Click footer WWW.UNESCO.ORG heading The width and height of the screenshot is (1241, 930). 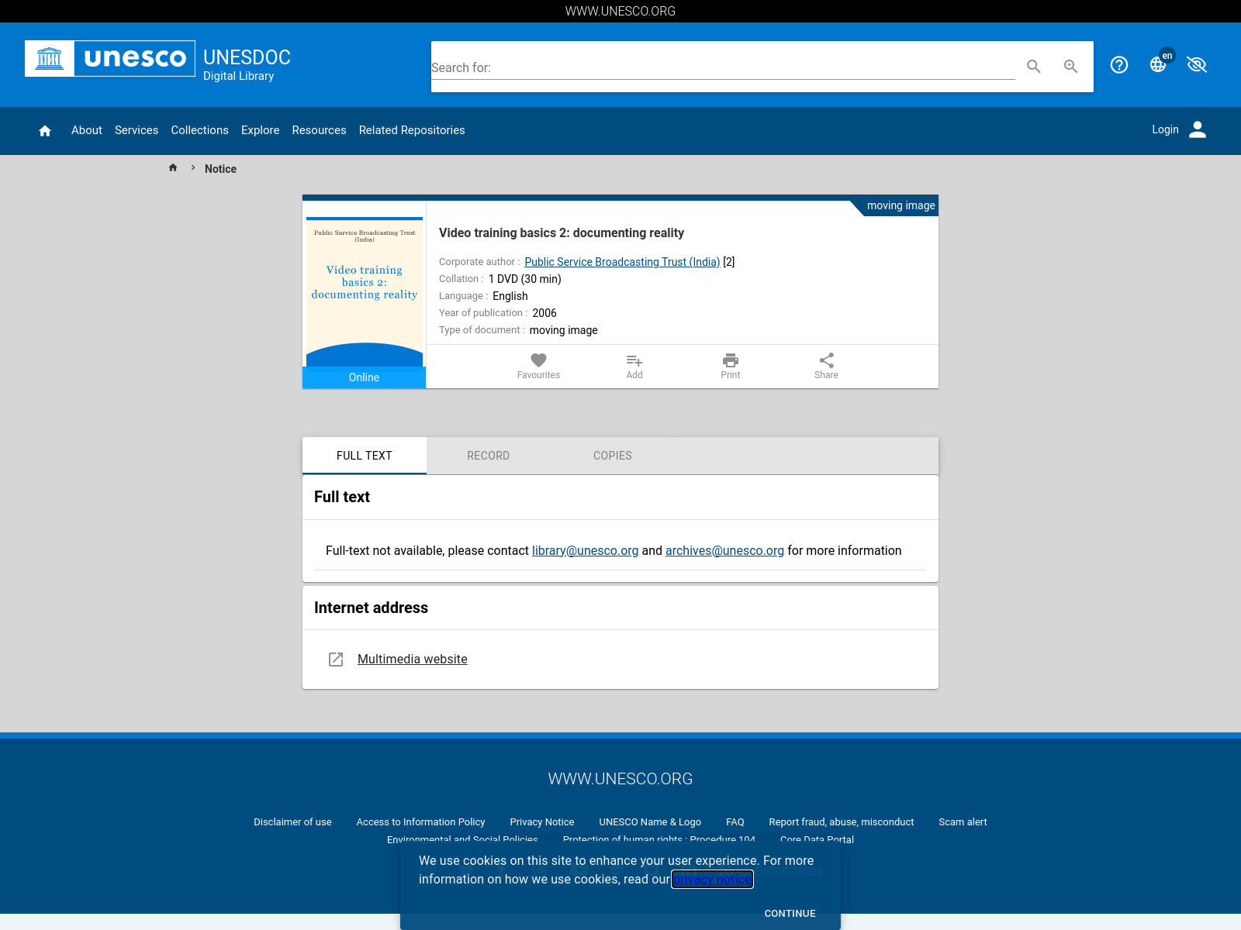620,779
